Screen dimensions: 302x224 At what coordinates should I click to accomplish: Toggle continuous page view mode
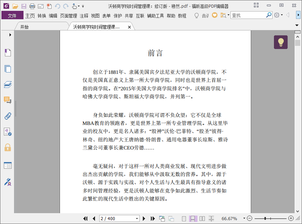[x=193, y=219]
